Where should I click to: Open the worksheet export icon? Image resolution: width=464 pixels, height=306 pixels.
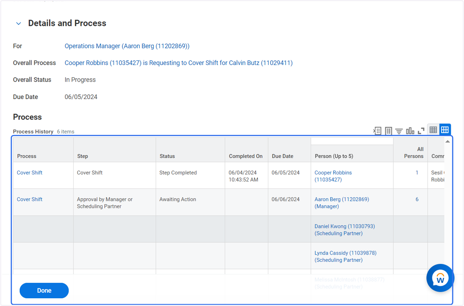[388, 131]
